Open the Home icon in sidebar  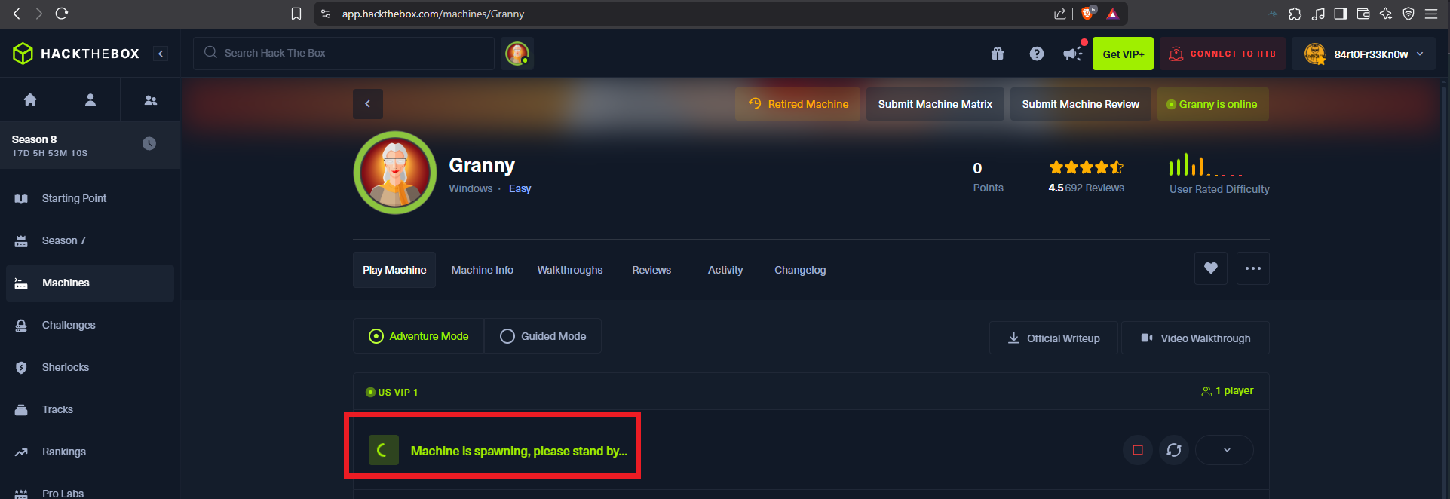(30, 99)
